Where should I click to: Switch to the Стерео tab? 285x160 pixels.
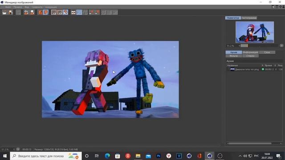[250, 56]
